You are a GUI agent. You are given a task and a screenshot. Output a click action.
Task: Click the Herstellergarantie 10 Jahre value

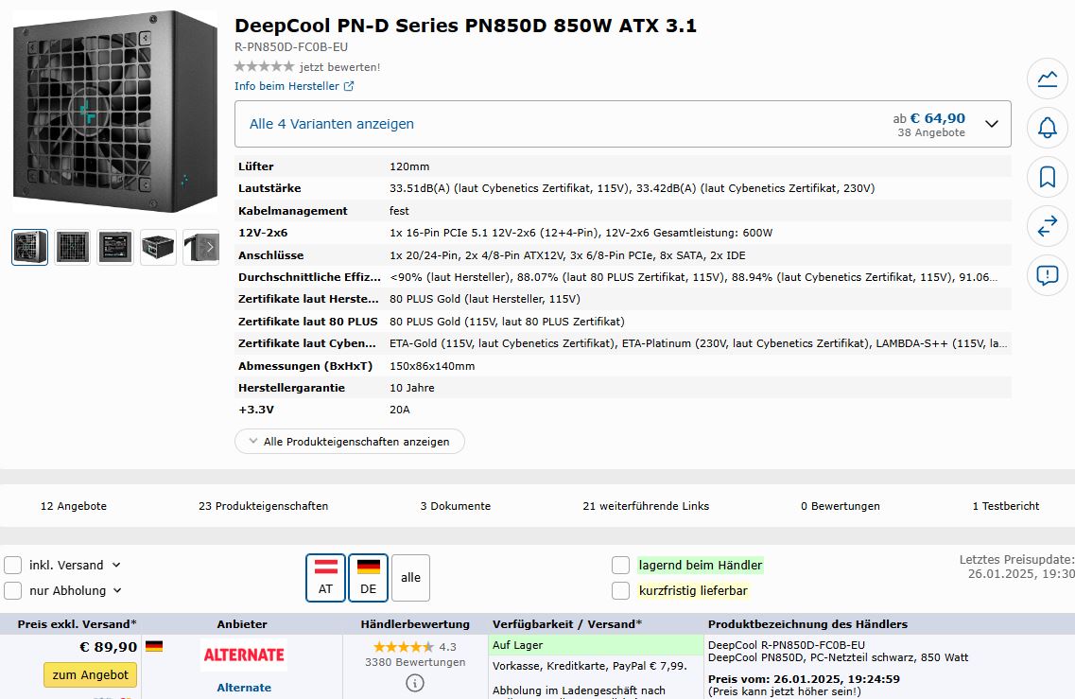click(x=412, y=388)
